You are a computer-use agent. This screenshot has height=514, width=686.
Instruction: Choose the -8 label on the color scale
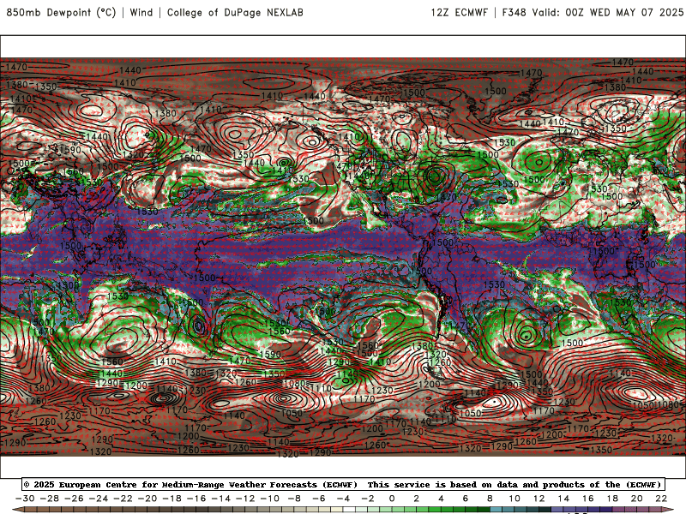[x=294, y=499]
